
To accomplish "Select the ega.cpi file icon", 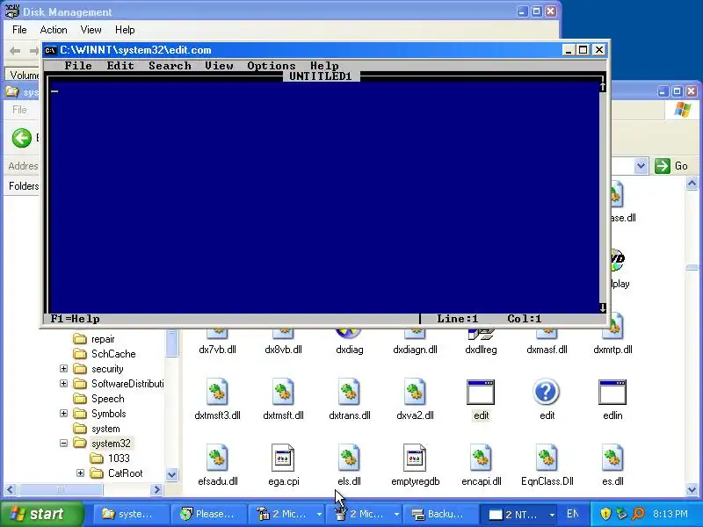I will (283, 458).
